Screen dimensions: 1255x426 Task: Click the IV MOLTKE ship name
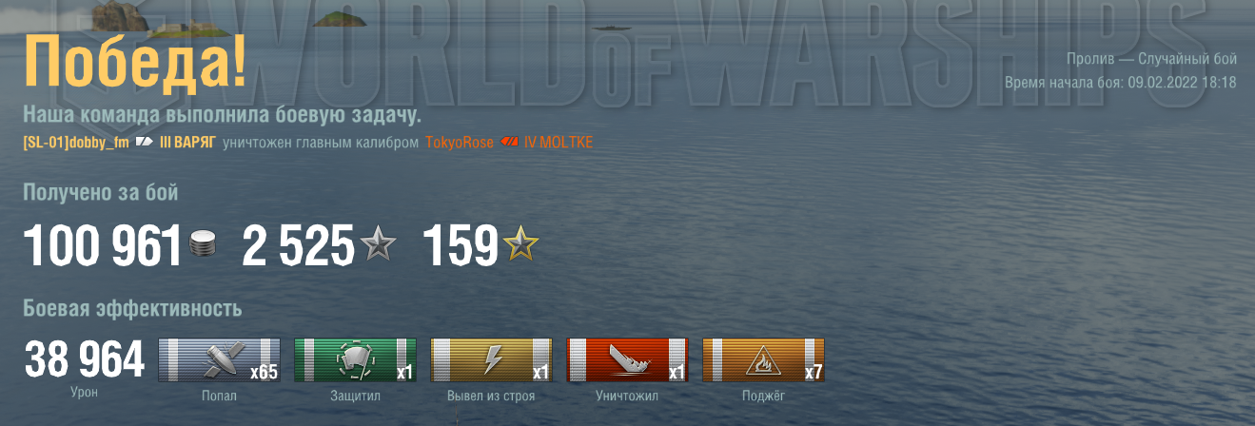559,143
